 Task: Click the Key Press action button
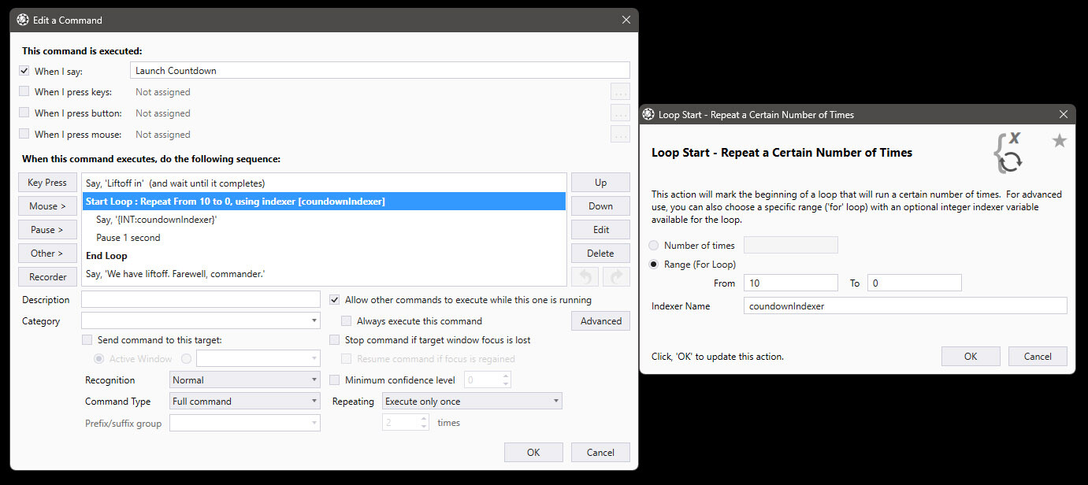pos(47,182)
